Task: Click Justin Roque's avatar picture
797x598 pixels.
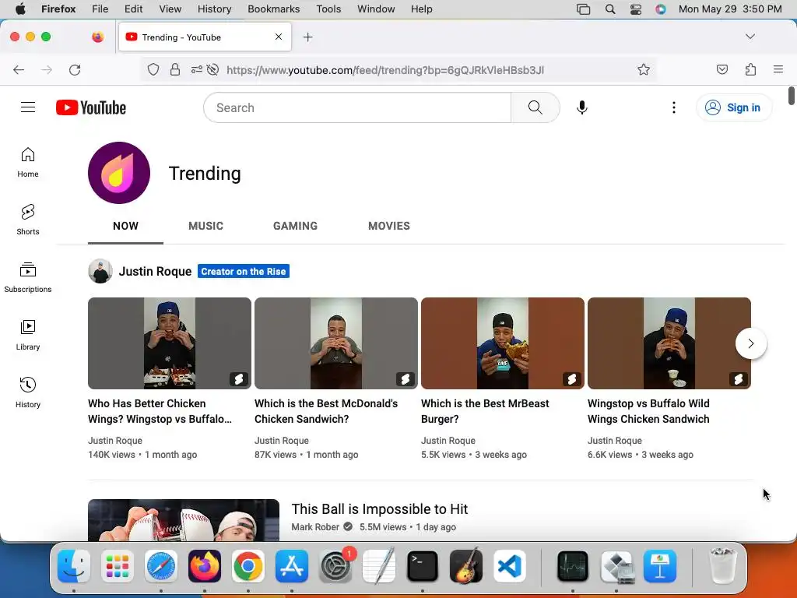Action: pyautogui.click(x=100, y=271)
